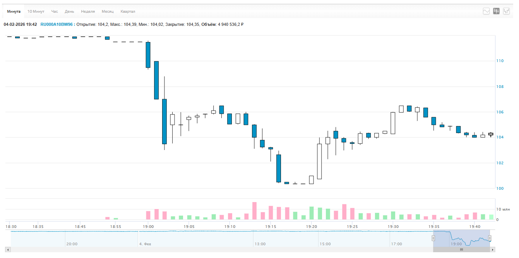This screenshot has height=258, width=519.
Task: Switch to Неделя timeframe
Action: (88, 12)
